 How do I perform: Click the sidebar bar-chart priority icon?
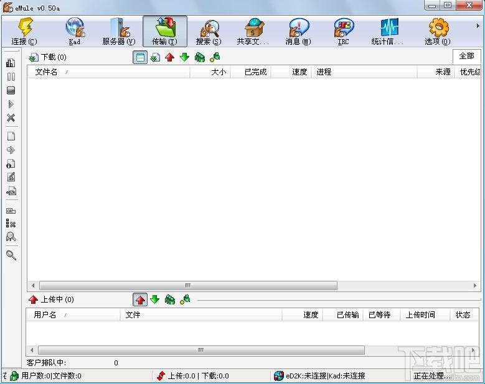[x=11, y=63]
